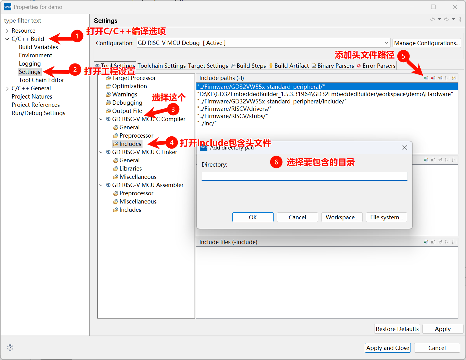466x360 pixels.
Task: Click Move Down icon in Include paths toolbar
Action: pos(454,78)
